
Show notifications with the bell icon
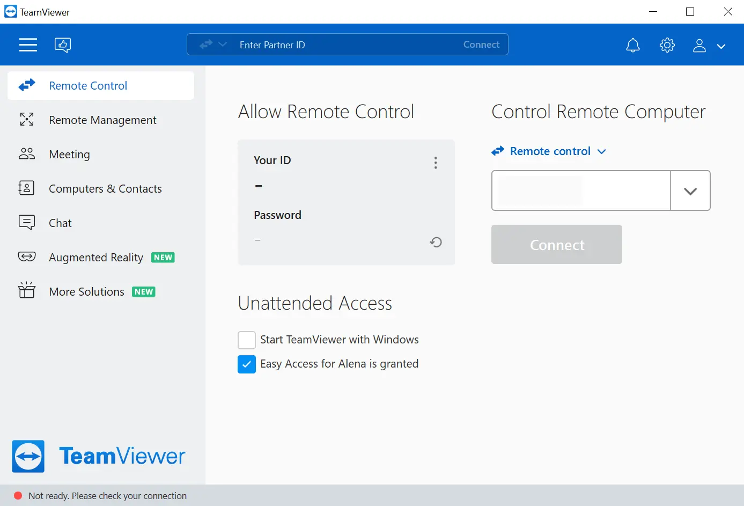(x=633, y=45)
